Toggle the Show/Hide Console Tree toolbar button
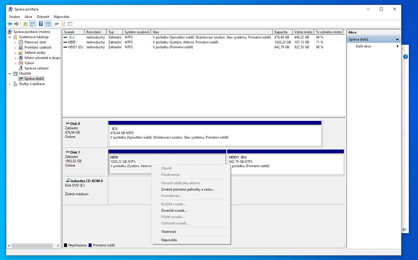 32,24
